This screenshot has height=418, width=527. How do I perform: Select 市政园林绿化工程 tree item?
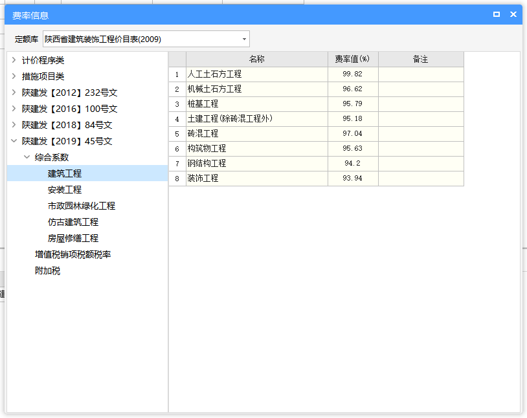pos(82,206)
